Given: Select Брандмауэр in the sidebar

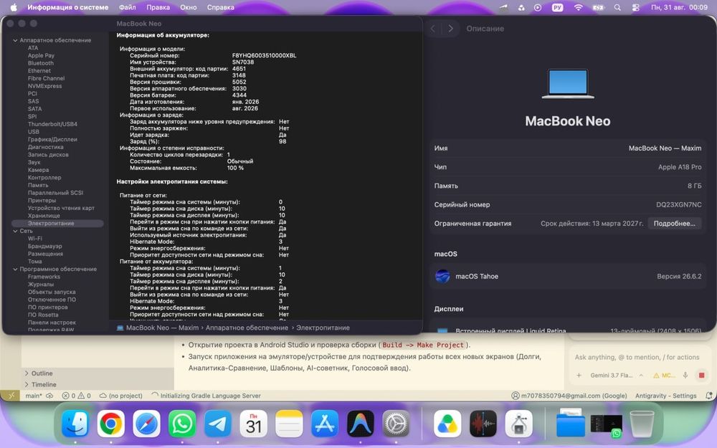Looking at the screenshot, I should [44, 246].
